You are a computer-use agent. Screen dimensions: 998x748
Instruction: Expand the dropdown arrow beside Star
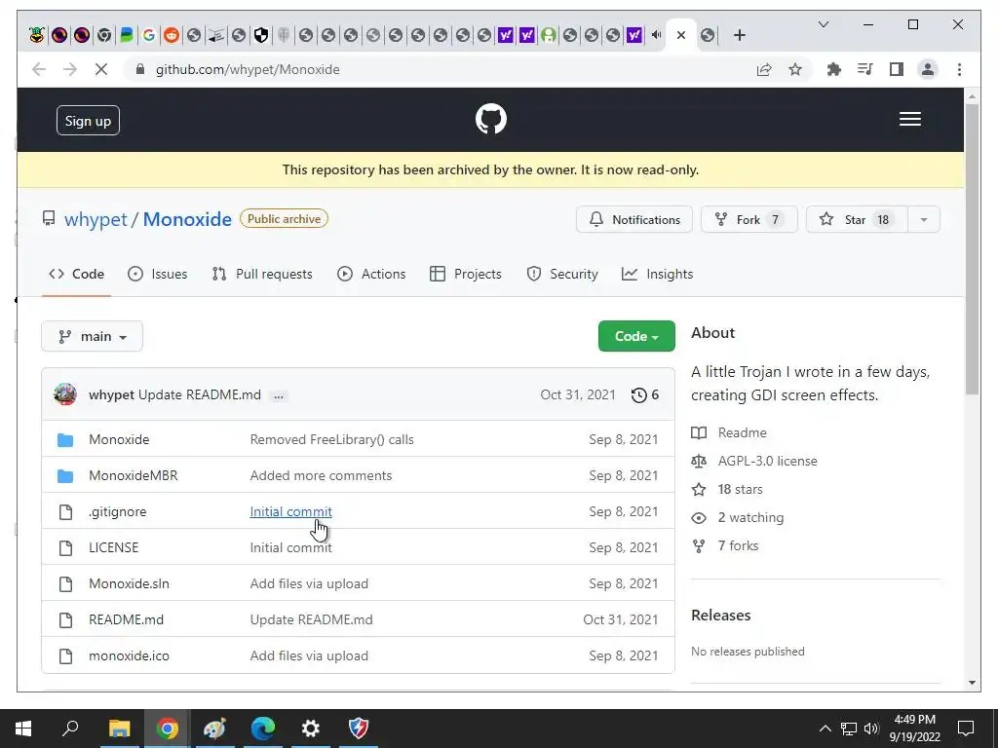(924, 219)
